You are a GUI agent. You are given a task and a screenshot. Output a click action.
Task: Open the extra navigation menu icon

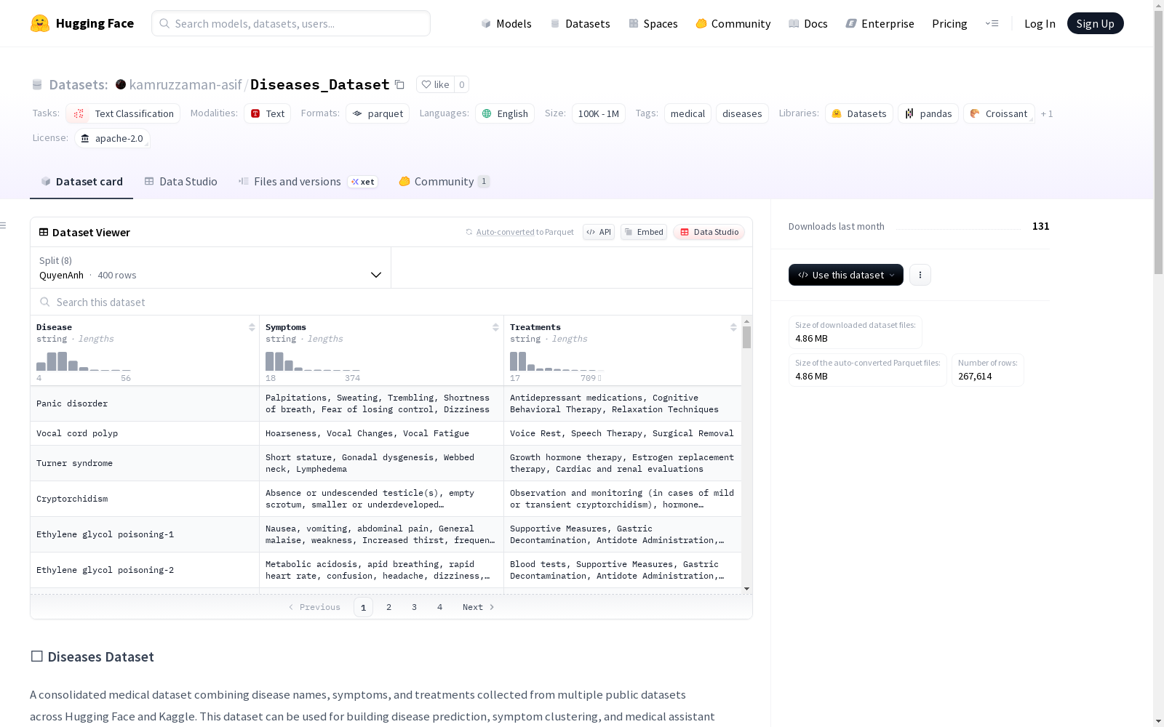(x=992, y=23)
